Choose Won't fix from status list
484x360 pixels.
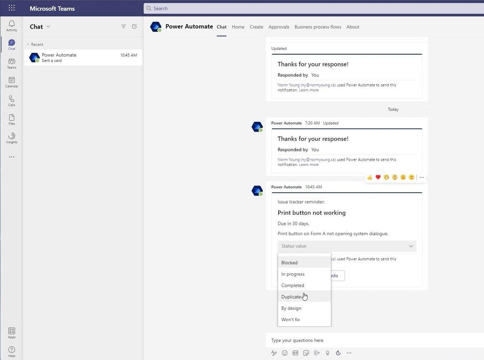click(x=304, y=319)
